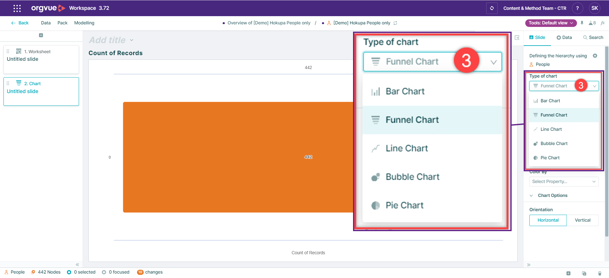Viewport: 609px width, 278px height.
Task: Open the hierarchy settings gear icon
Action: click(x=595, y=56)
